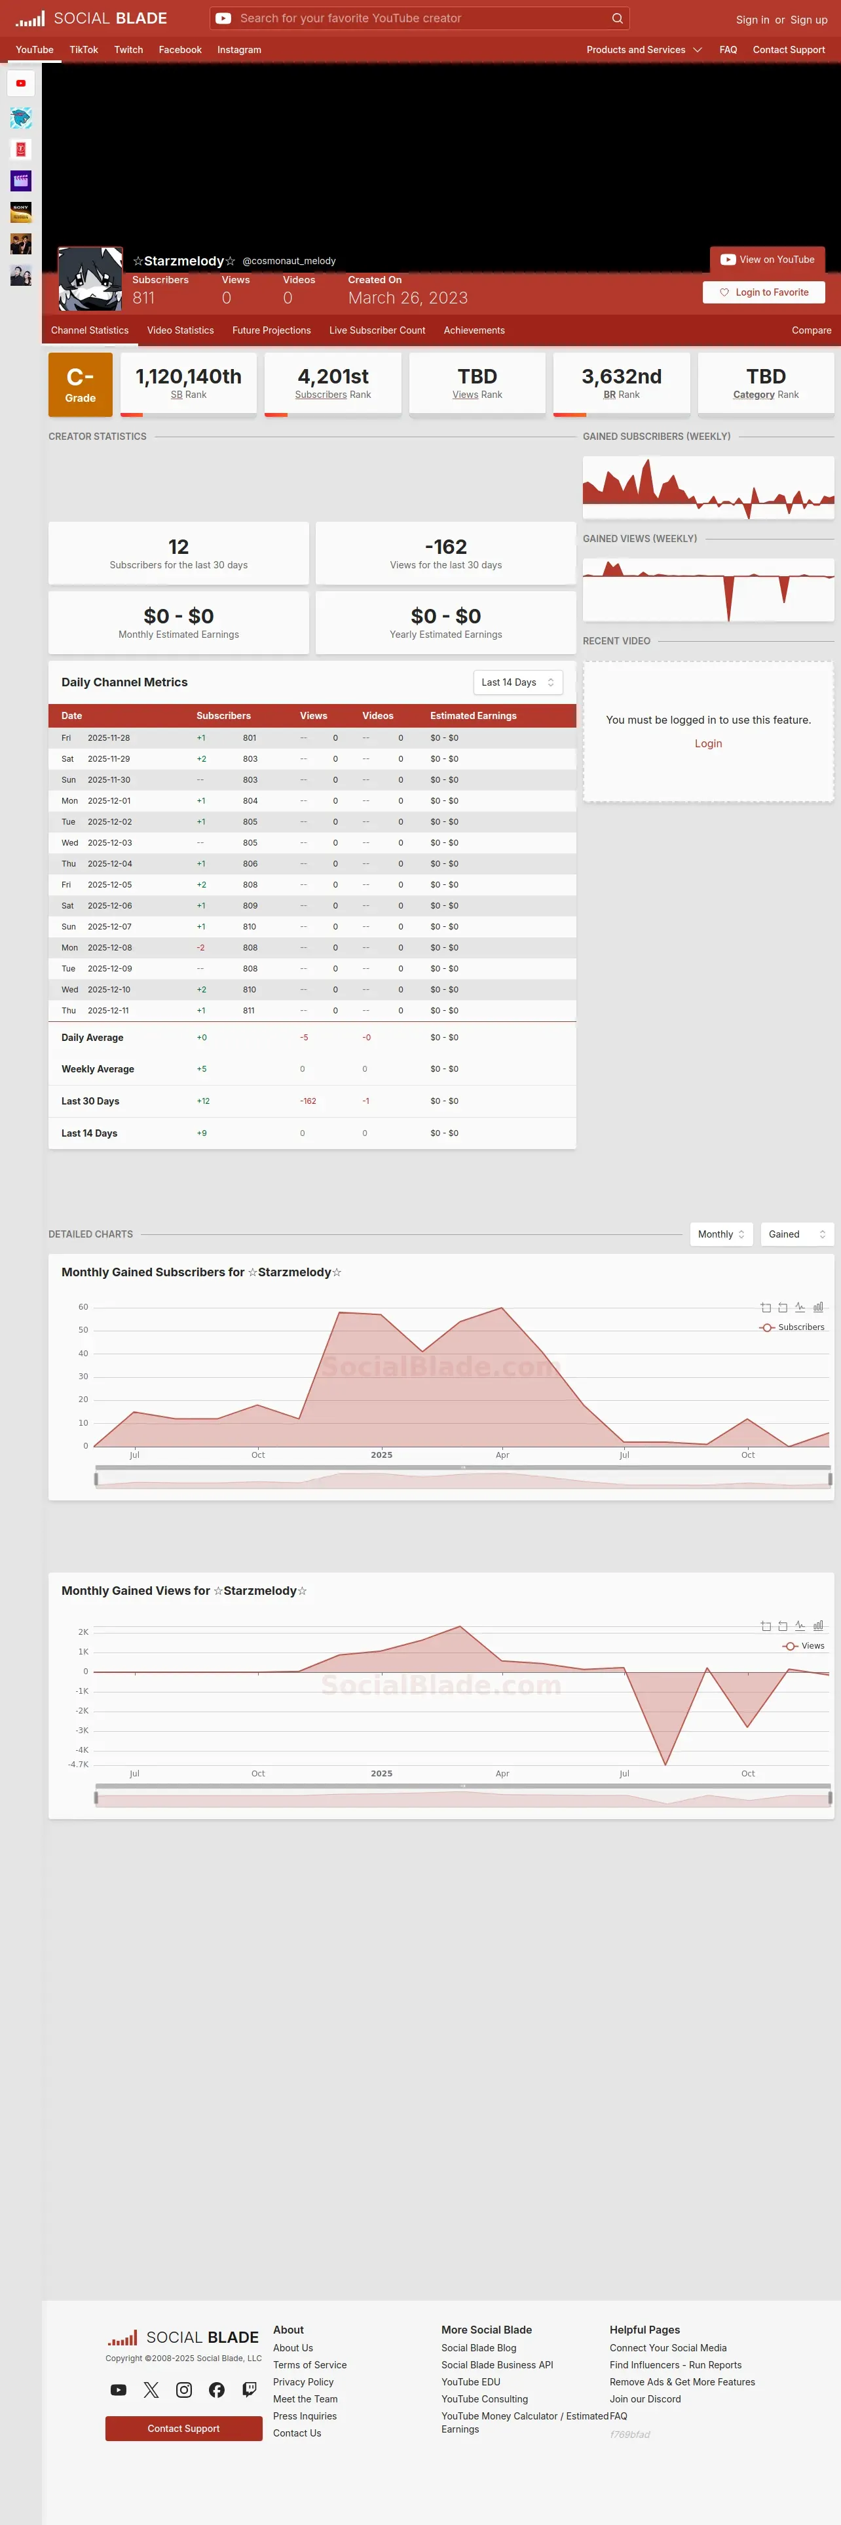
Task: Expand the Products and Services menu
Action: [x=645, y=50]
